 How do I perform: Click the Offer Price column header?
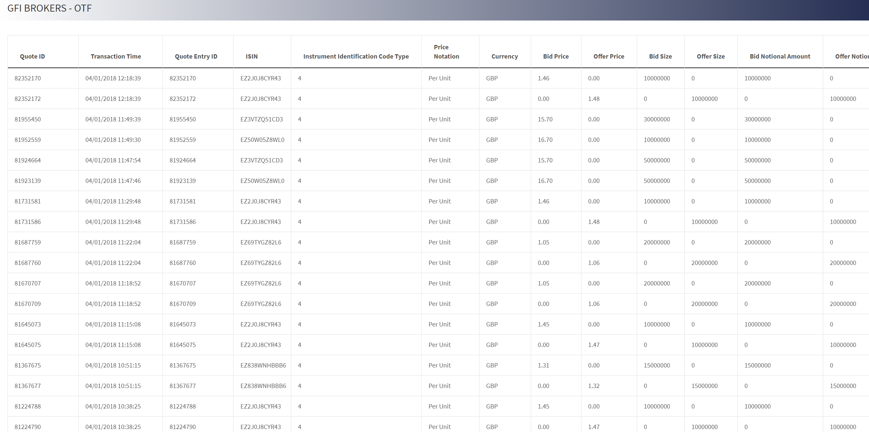click(x=609, y=56)
